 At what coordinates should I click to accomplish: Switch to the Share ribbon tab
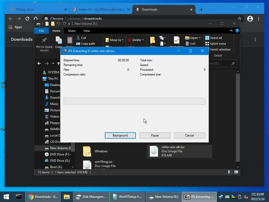click(x=72, y=31)
